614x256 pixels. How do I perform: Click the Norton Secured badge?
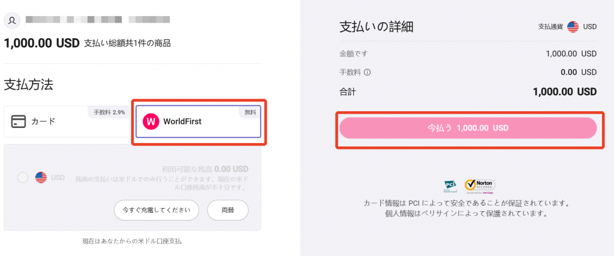[x=480, y=187]
